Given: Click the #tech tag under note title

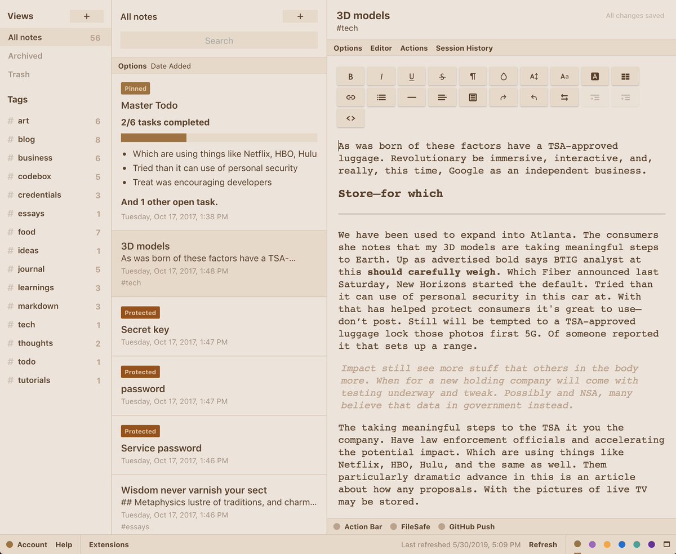Looking at the screenshot, I should point(347,28).
